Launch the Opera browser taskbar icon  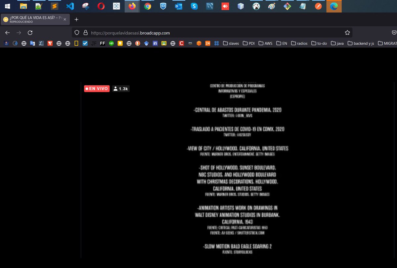(x=101, y=6)
